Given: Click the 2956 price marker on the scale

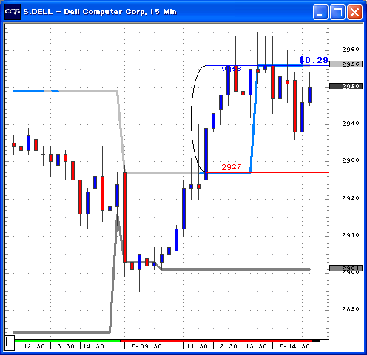Looking at the screenshot, I should [346, 64].
